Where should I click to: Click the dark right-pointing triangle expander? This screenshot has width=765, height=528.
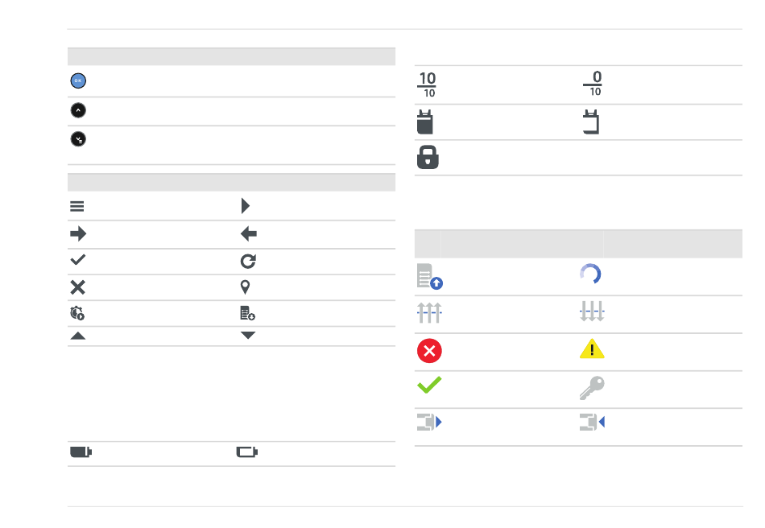pos(246,206)
